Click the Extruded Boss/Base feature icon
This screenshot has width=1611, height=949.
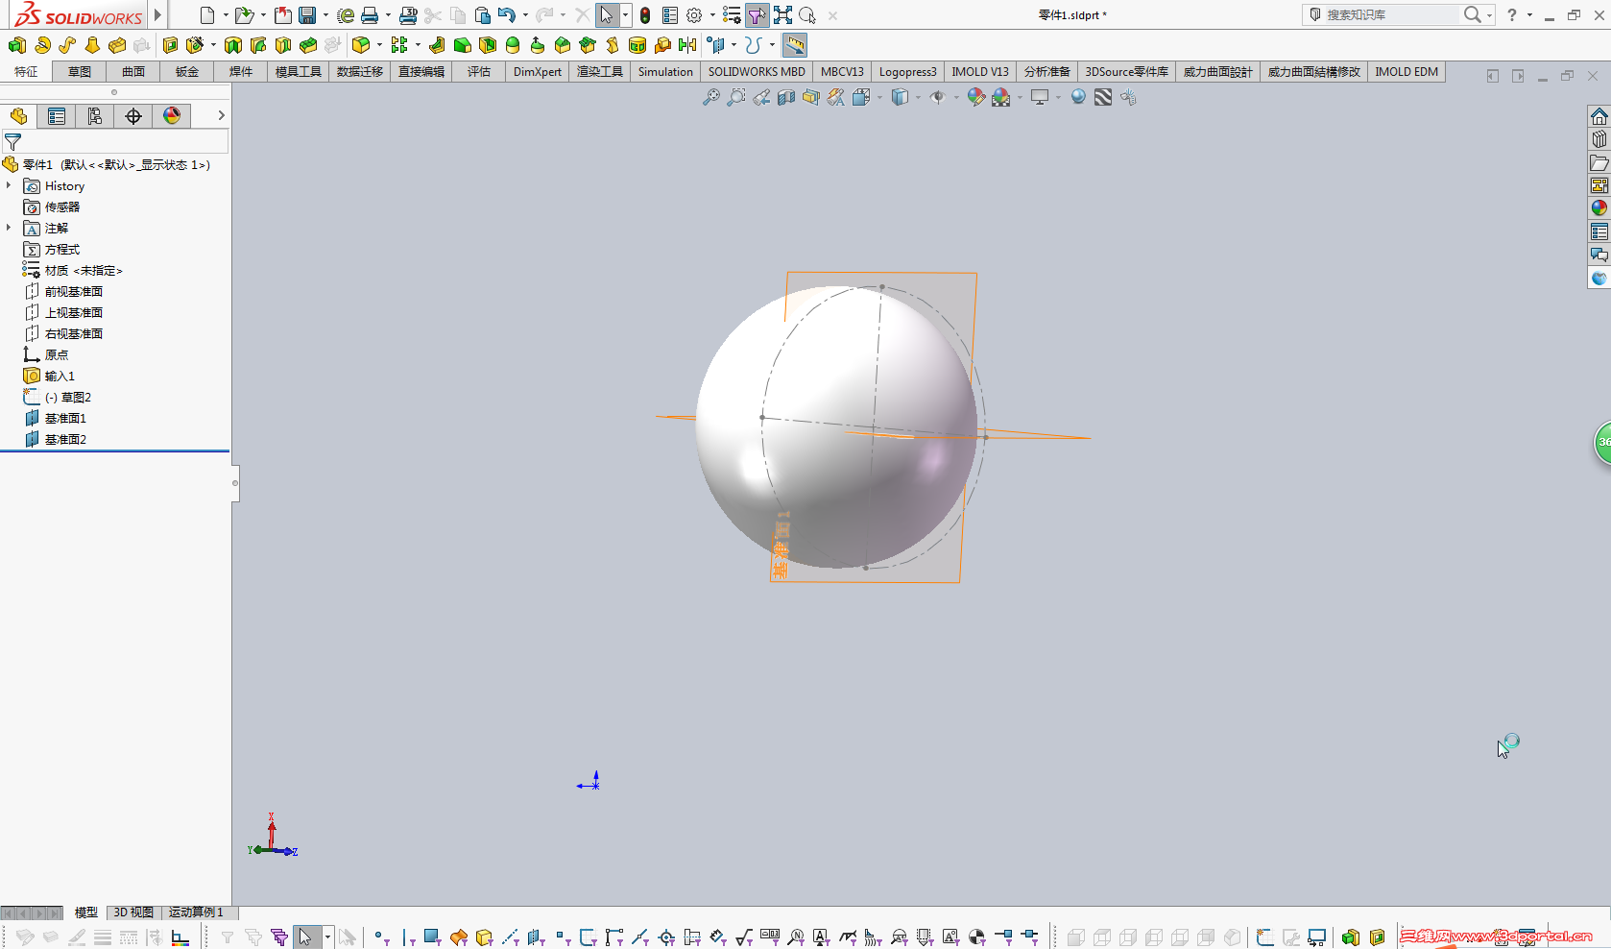coord(17,45)
